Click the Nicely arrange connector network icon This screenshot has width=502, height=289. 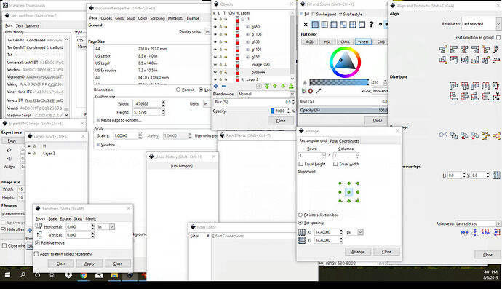(x=443, y=135)
